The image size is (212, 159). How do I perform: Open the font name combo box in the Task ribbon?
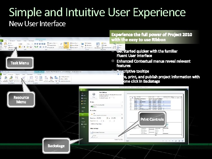click(23, 44)
